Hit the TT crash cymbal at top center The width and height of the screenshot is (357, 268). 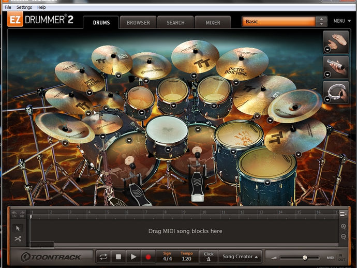click(195, 57)
